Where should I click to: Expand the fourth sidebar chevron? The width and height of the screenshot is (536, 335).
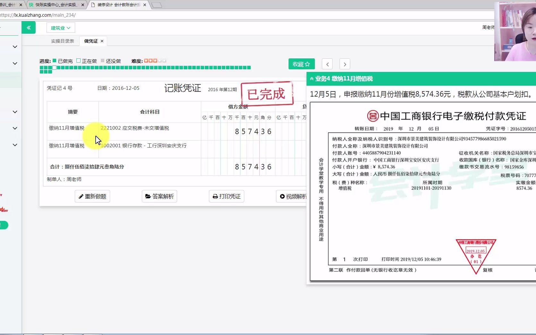15,128
